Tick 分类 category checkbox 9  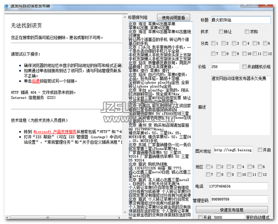point(234,54)
